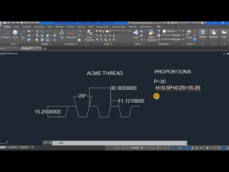Select the Circle tool
This screenshot has width=229, height=172.
[x=15, y=34]
